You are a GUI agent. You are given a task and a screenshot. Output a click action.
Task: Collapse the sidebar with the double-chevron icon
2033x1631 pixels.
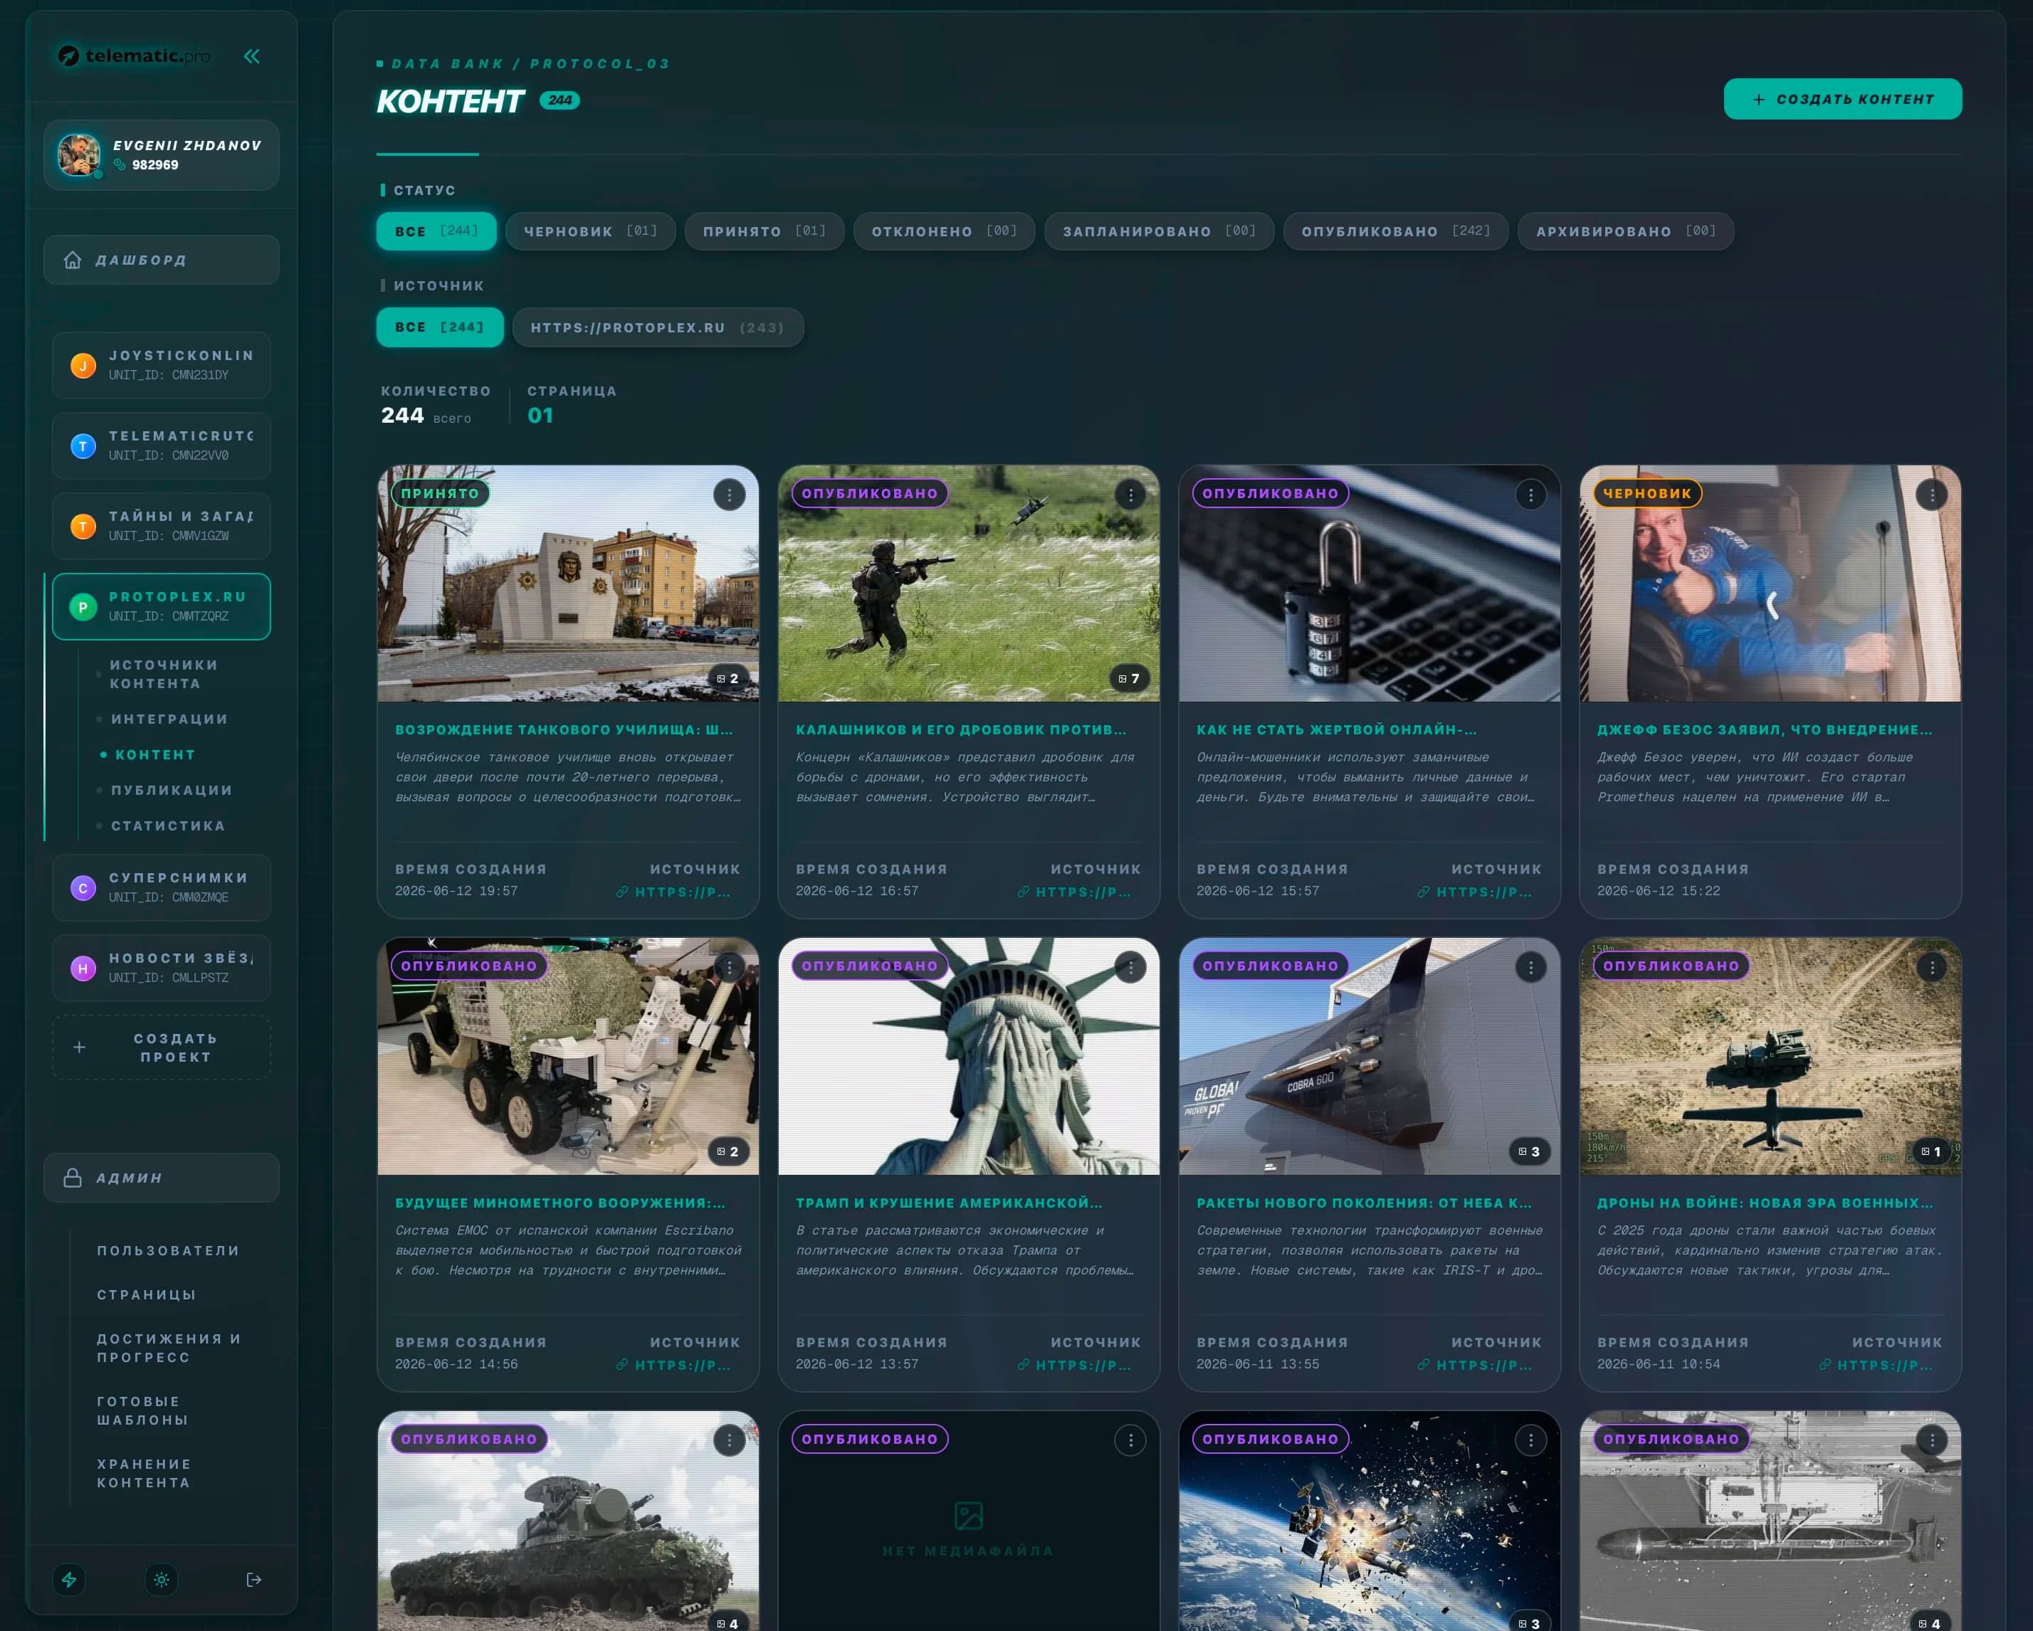tap(252, 56)
